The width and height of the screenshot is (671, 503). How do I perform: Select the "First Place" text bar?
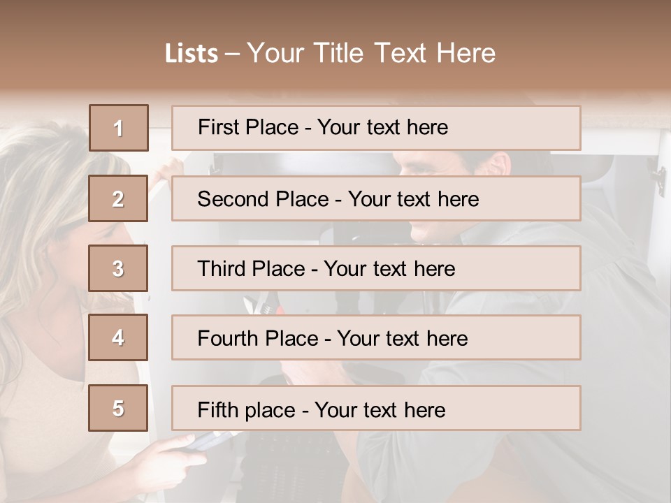376,128
